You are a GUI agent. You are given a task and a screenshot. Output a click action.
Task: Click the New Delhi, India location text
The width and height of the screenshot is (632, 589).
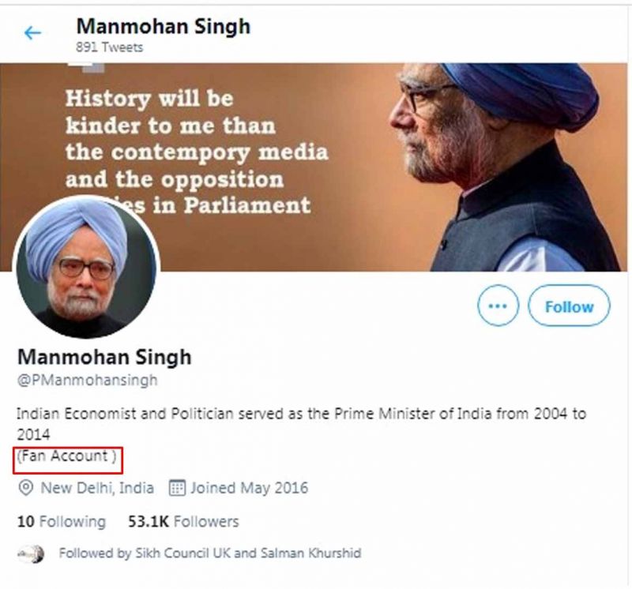point(97,487)
